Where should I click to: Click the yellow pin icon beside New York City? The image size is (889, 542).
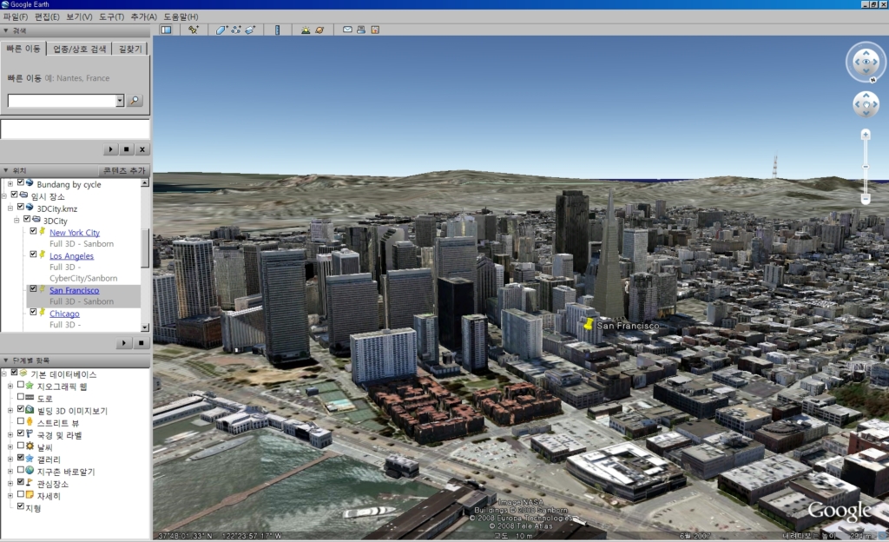coord(43,231)
